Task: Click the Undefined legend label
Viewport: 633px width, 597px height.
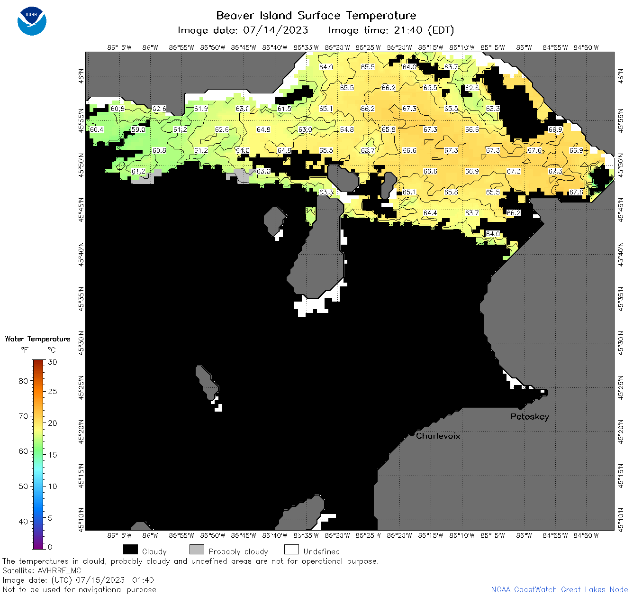Action: pos(322,551)
